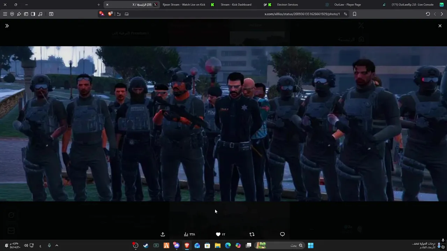Image resolution: width=447 pixels, height=251 pixels.
Task: Switch to Brave browser on taskbar
Action: click(x=187, y=245)
